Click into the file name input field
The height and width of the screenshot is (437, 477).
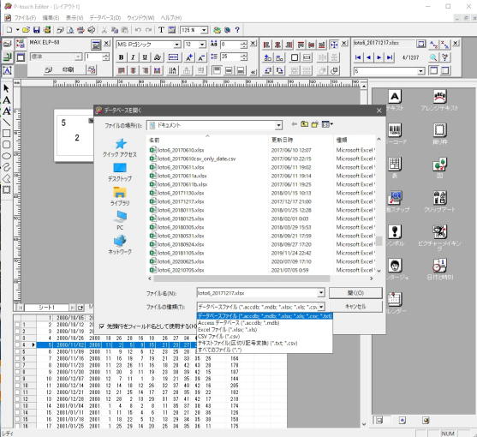(258, 293)
